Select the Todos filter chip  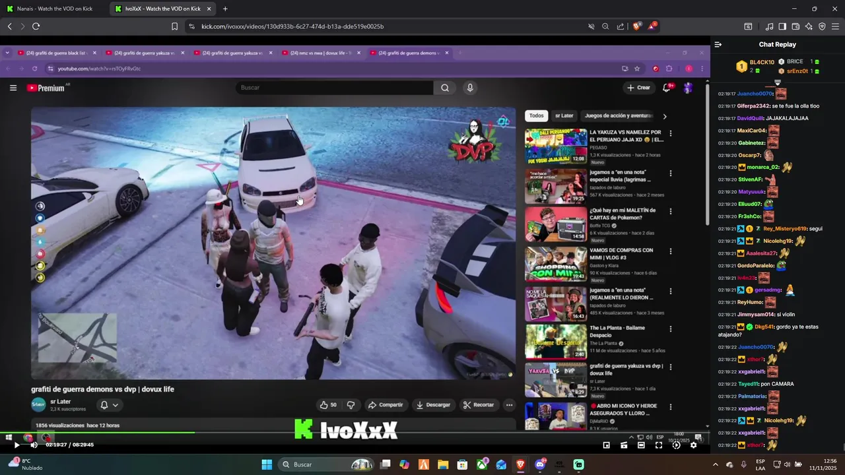point(537,115)
